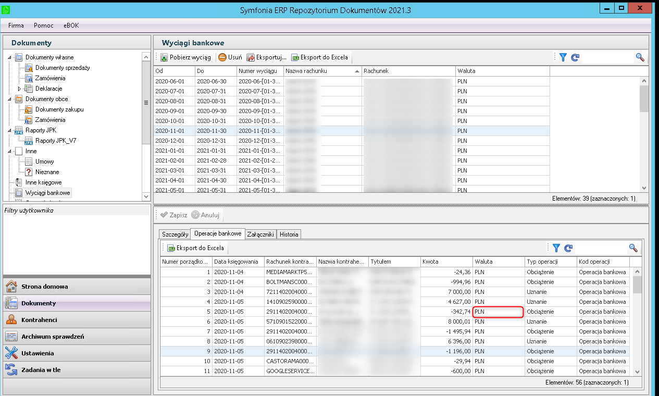Click the magnifier search icon in statements toolbar
Image resolution: width=659 pixels, height=396 pixels.
tap(640, 57)
